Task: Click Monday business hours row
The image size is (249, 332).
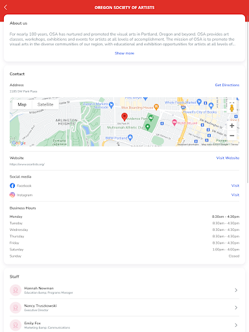Action: click(x=124, y=217)
